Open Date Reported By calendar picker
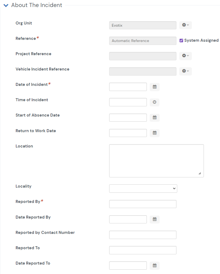This screenshot has width=220, height=274. pos(155,219)
